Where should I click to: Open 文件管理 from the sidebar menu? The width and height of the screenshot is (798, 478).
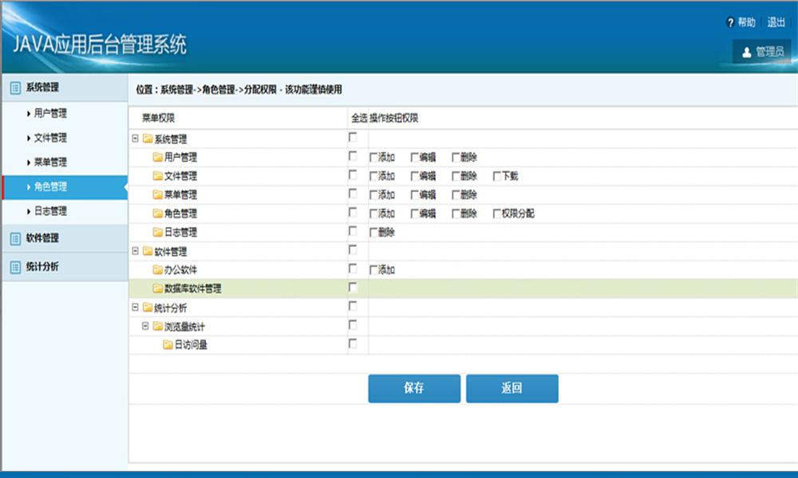pos(53,137)
